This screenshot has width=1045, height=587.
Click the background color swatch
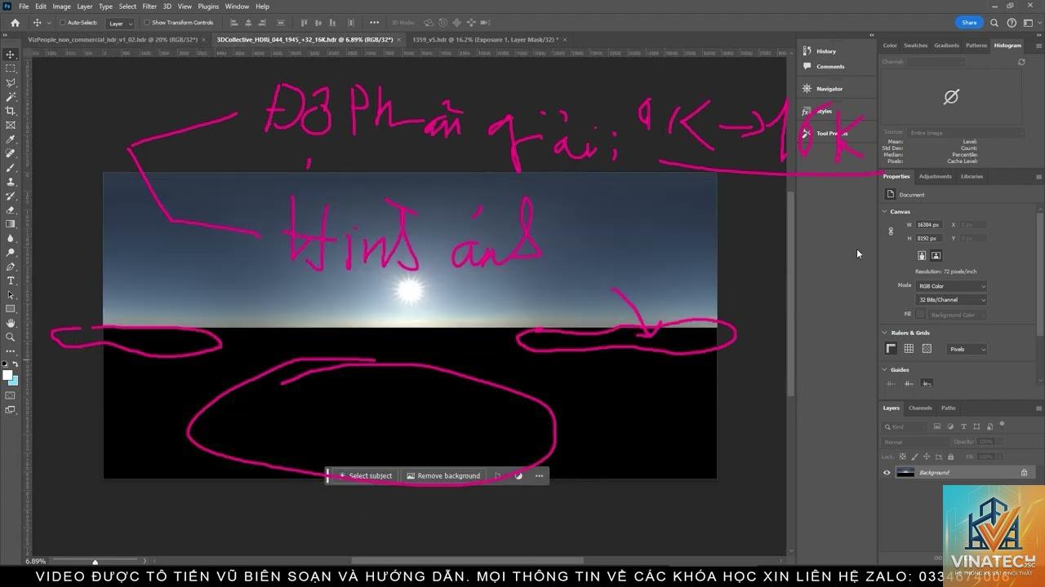point(15,382)
